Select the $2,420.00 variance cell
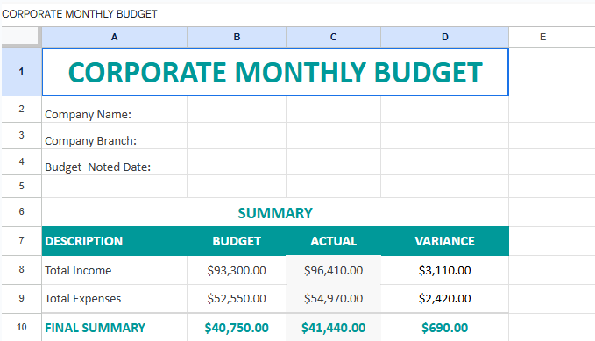Image resolution: width=595 pixels, height=341 pixels. [445, 298]
